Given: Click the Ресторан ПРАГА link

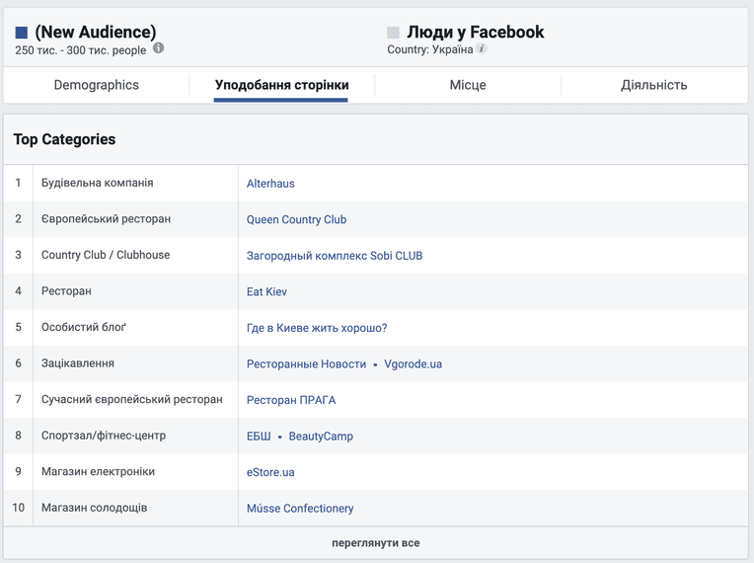Looking at the screenshot, I should point(291,400).
